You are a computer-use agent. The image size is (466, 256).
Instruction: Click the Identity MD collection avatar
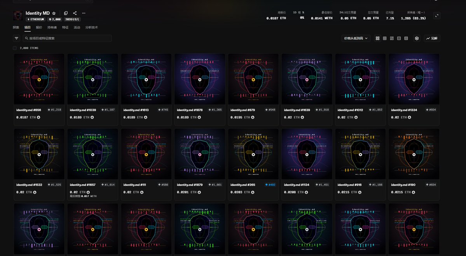click(18, 16)
